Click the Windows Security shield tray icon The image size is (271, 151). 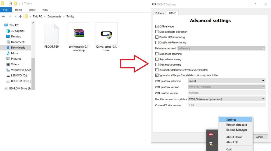click(x=211, y=144)
